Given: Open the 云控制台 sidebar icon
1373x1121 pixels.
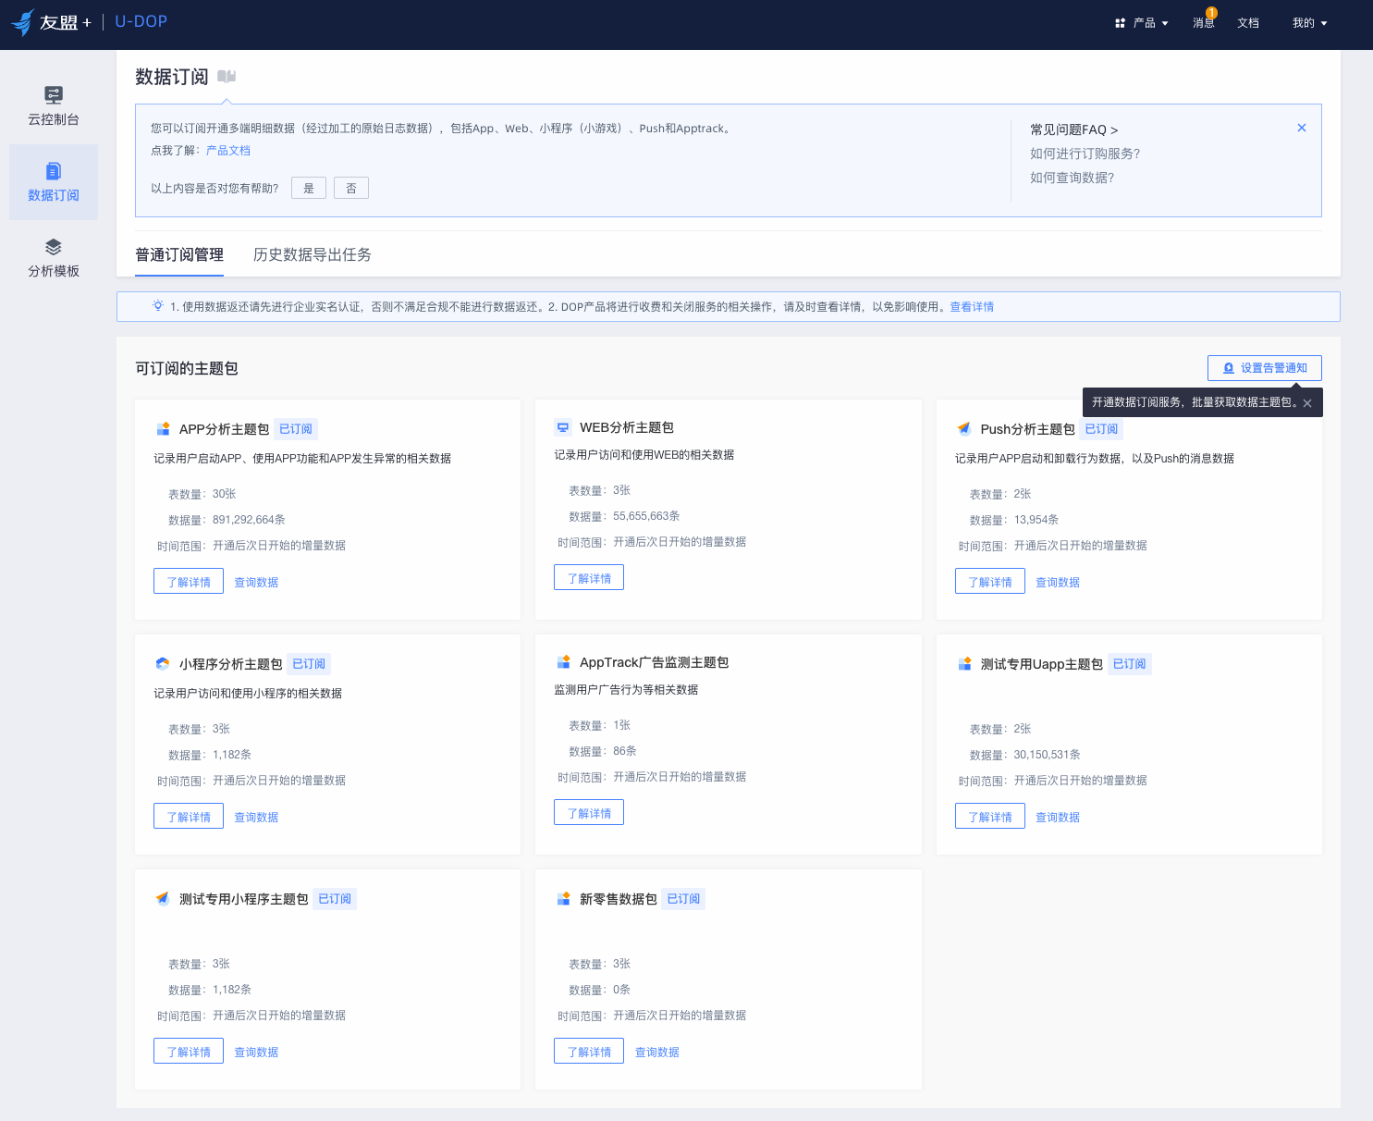Looking at the screenshot, I should [x=54, y=94].
